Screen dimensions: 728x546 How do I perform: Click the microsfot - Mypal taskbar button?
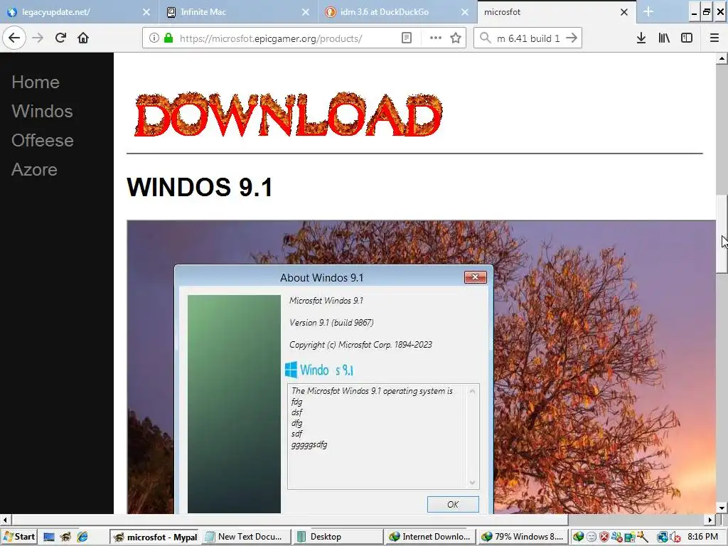pyautogui.click(x=154, y=537)
